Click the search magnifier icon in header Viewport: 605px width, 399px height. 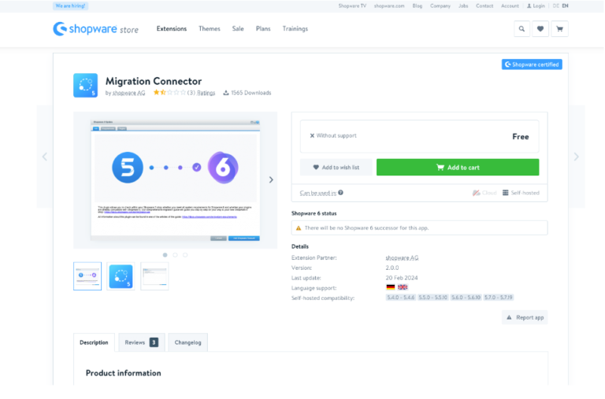[x=521, y=29]
